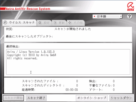
Task: Expand the language list with the dropdown arrow
Action: (121, 16)
